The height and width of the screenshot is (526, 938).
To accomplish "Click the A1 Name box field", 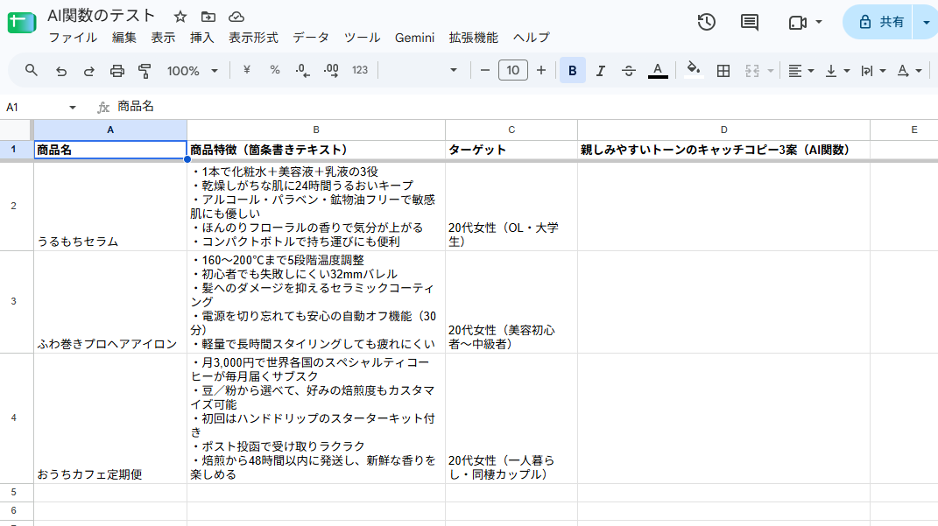I will pos(35,108).
